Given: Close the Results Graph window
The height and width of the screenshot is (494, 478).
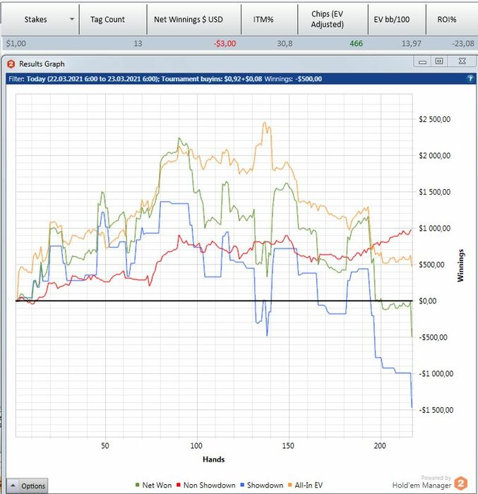Looking at the screenshot, I should tap(462, 61).
